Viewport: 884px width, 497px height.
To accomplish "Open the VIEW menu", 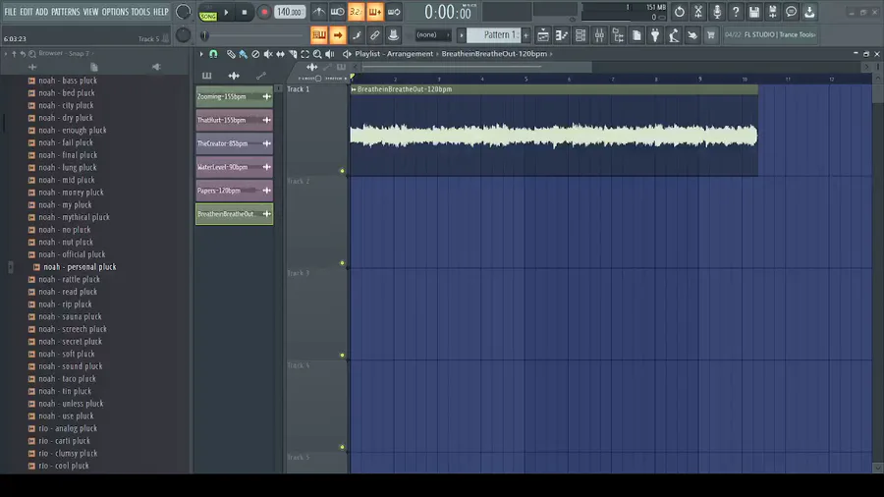I will click(90, 12).
